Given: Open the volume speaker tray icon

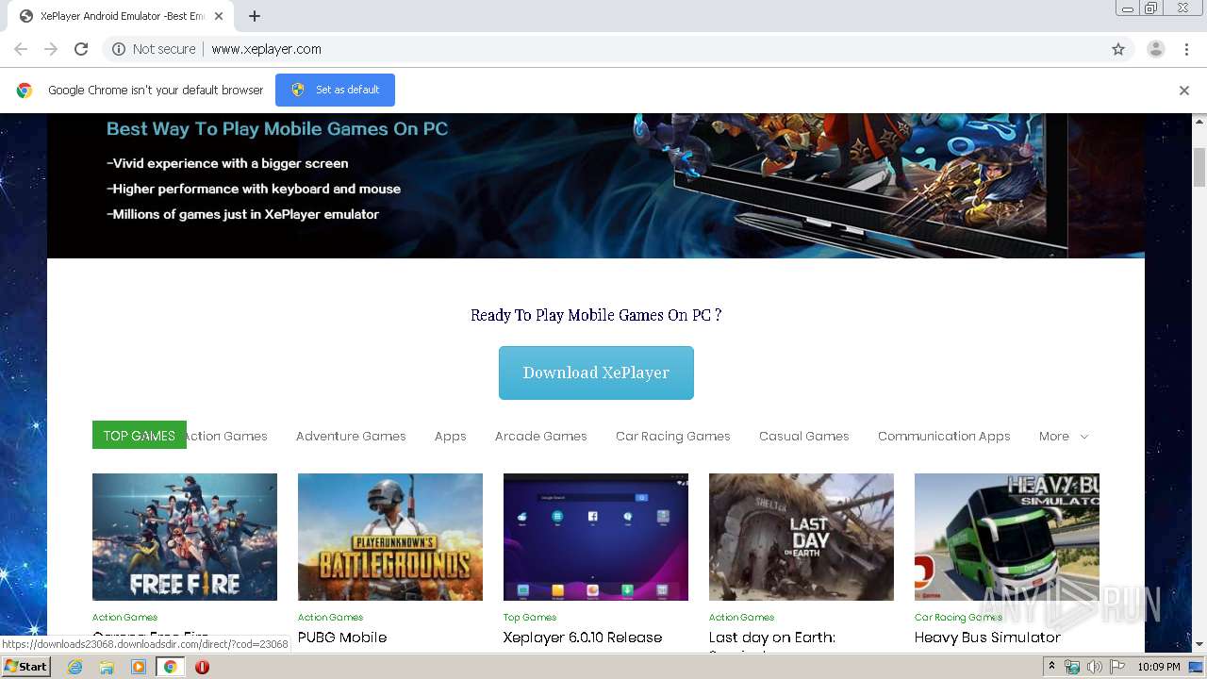Looking at the screenshot, I should 1095,667.
